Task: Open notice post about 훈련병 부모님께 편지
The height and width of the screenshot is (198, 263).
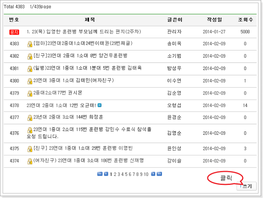Action: (84, 32)
